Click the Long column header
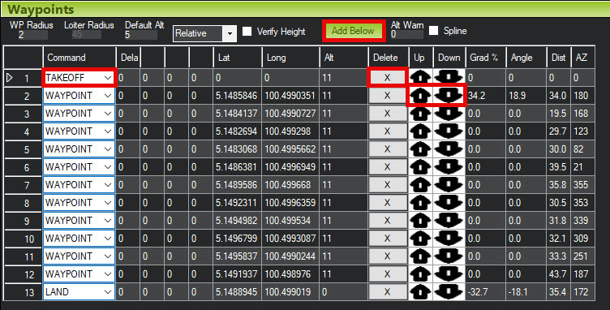This screenshot has height=310, width=610. [290, 58]
